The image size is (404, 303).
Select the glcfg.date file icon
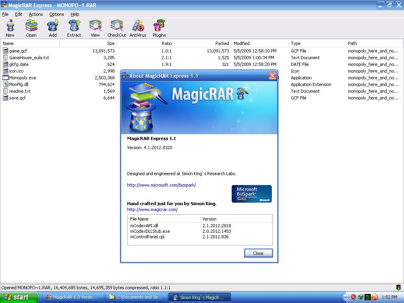tap(6, 64)
